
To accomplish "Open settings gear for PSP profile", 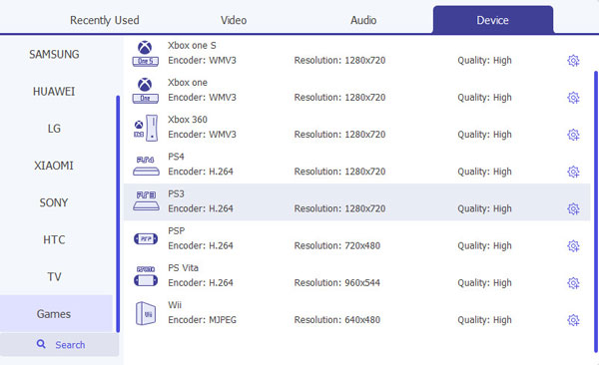I will pos(573,245).
